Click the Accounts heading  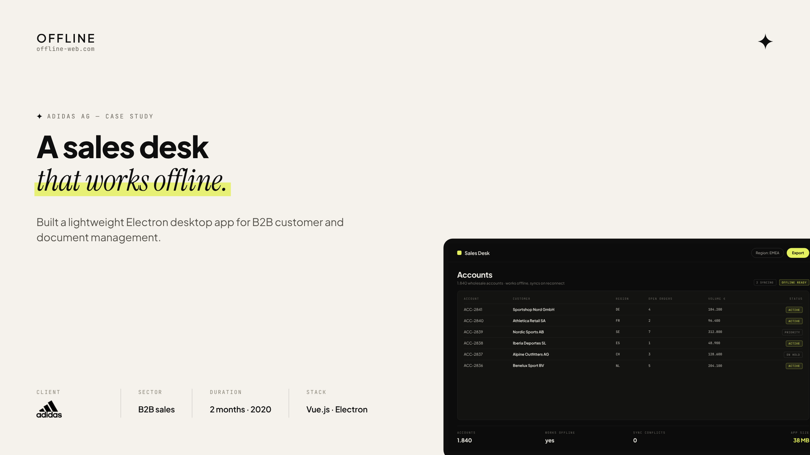tap(475, 275)
